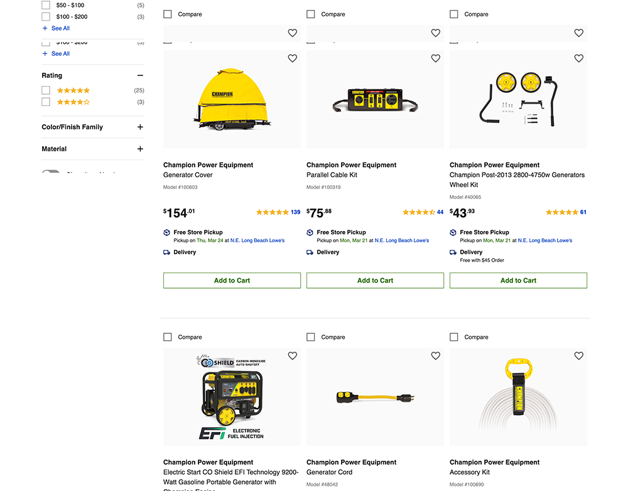Click Generator Cover price $154.01

179,213
